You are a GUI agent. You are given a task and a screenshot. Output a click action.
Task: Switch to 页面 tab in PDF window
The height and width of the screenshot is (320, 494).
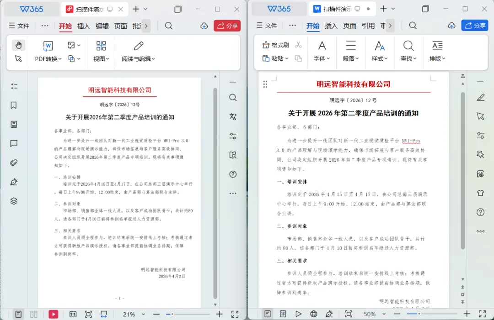(121, 26)
